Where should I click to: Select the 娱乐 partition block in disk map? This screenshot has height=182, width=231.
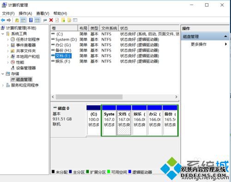click(139, 120)
